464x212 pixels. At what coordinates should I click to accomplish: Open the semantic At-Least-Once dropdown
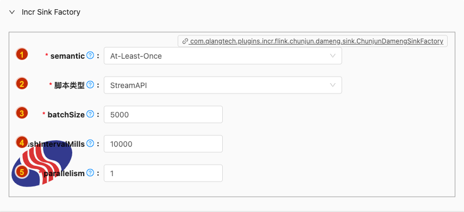[223, 56]
